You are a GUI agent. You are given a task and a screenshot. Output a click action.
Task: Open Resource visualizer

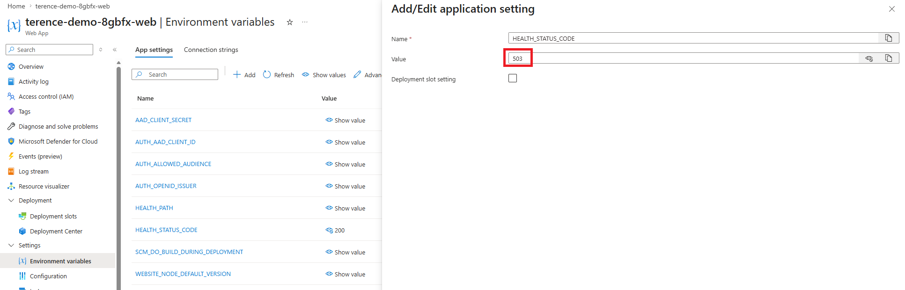44,186
